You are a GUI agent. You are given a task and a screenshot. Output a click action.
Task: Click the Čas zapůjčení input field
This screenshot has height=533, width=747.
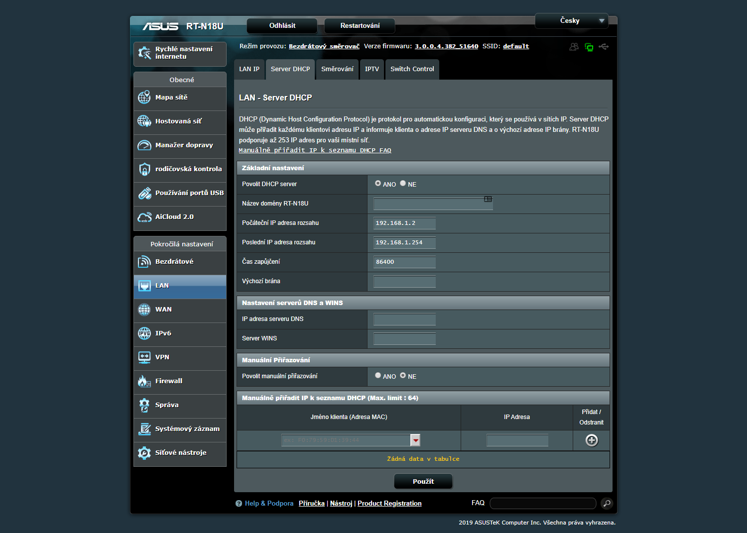pos(404,262)
